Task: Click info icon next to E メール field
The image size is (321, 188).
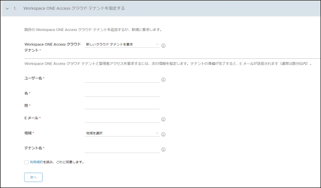Action: [x=163, y=119]
